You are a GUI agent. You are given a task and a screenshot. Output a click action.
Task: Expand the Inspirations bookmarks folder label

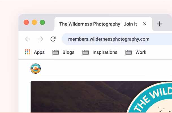(x=105, y=52)
